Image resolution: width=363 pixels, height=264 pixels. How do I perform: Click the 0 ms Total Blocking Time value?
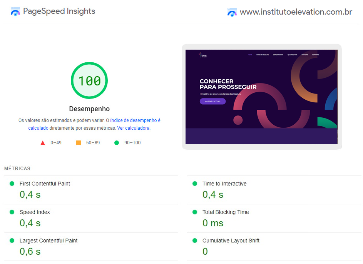coord(213,223)
